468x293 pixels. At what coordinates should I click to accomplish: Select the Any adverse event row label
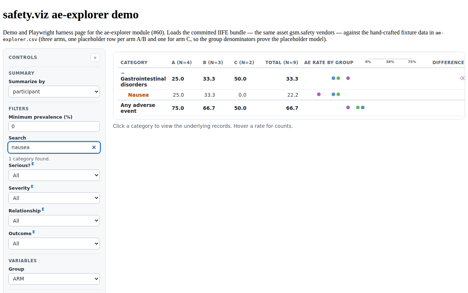pyautogui.click(x=138, y=108)
